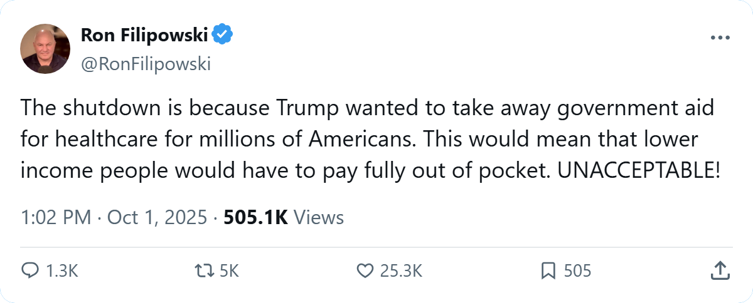Open the @RonFilipowski handle link

(146, 64)
